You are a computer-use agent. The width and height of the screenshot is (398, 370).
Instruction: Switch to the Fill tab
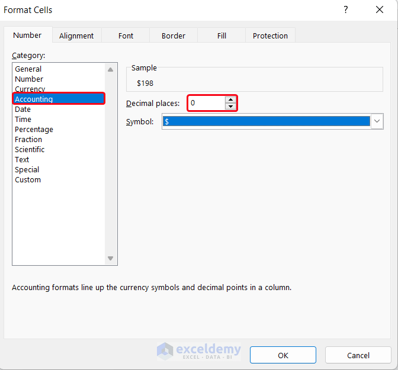[222, 36]
